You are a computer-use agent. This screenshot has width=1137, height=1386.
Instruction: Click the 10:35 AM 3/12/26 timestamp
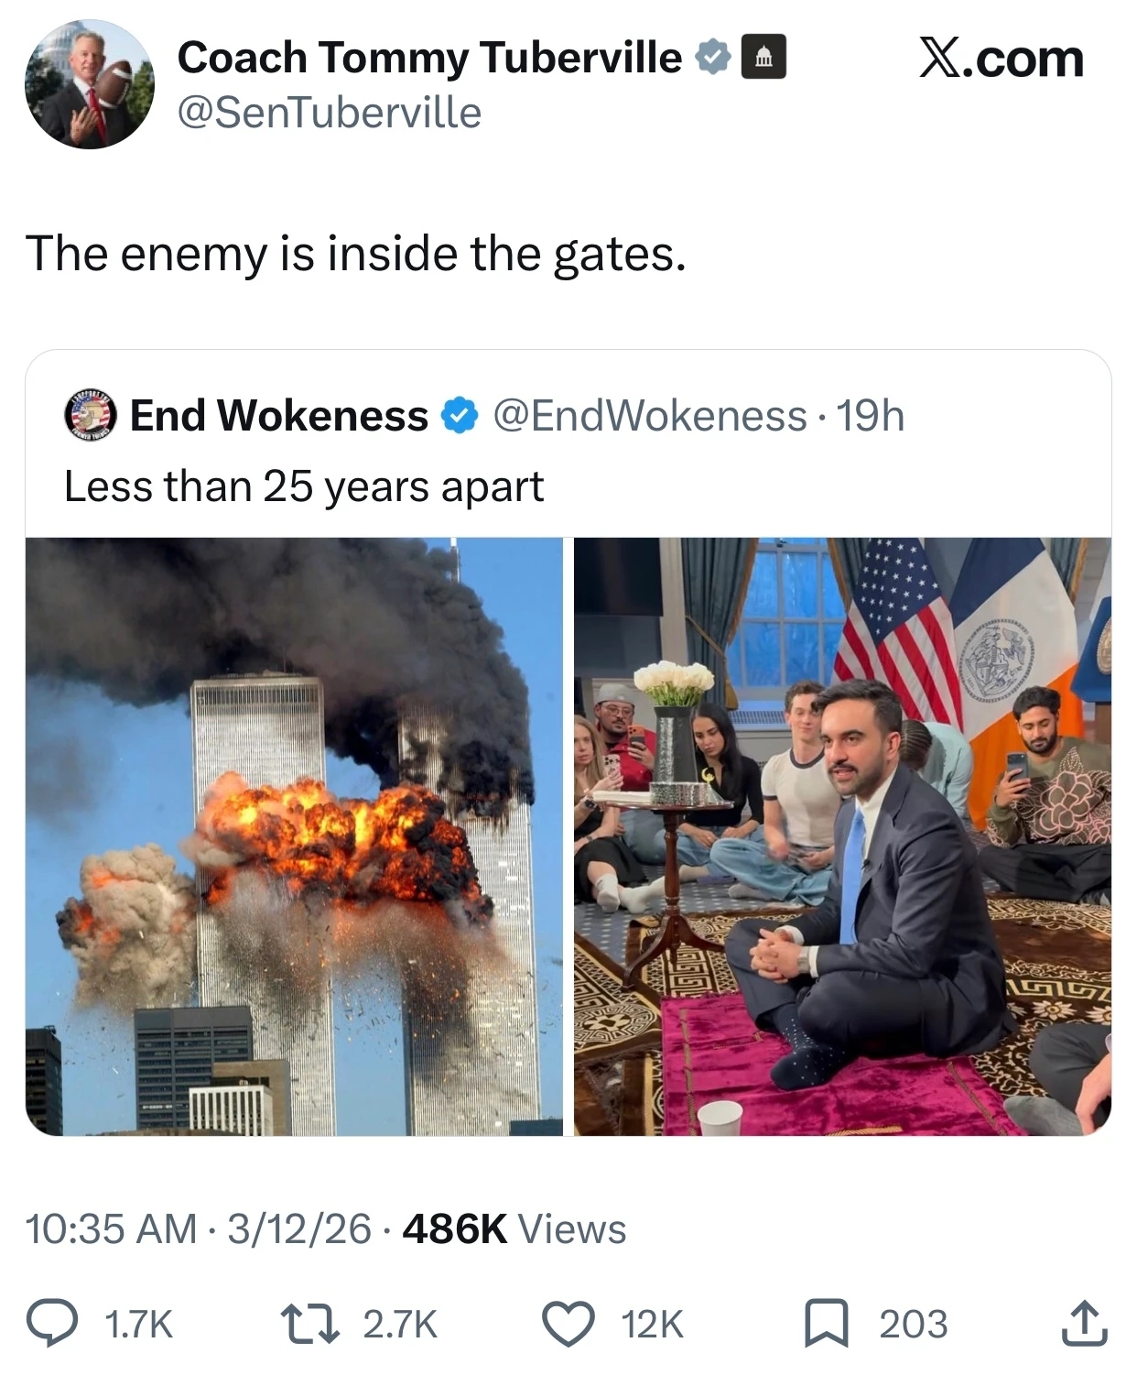(x=199, y=1228)
